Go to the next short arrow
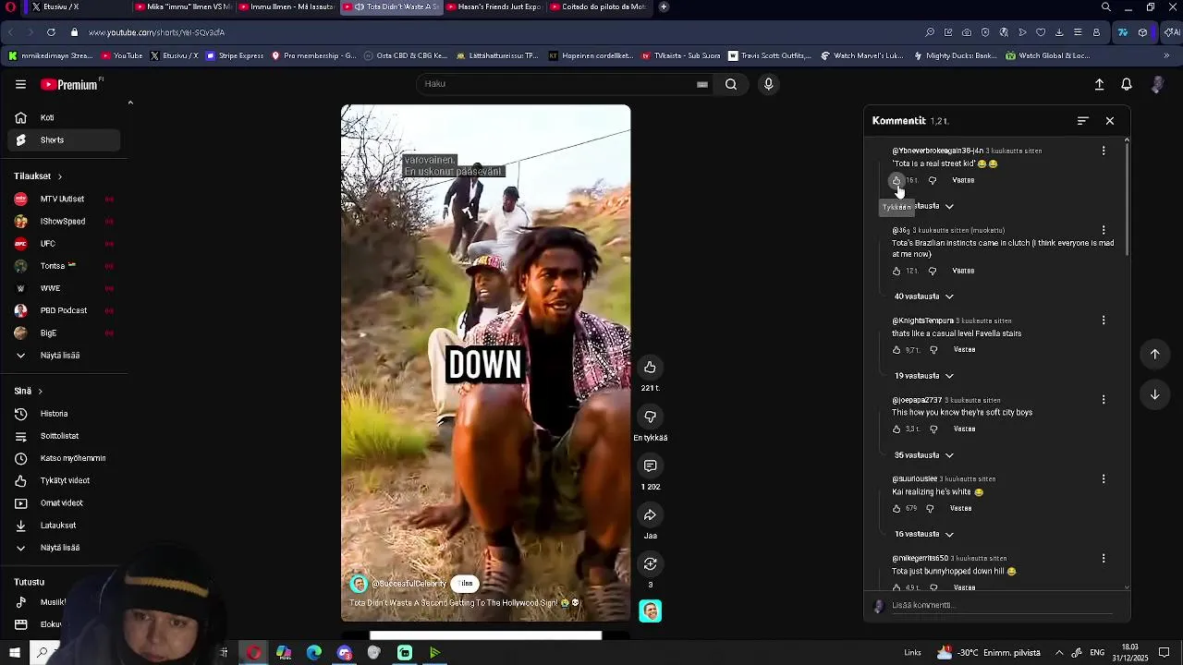The width and height of the screenshot is (1183, 665). (x=1154, y=394)
